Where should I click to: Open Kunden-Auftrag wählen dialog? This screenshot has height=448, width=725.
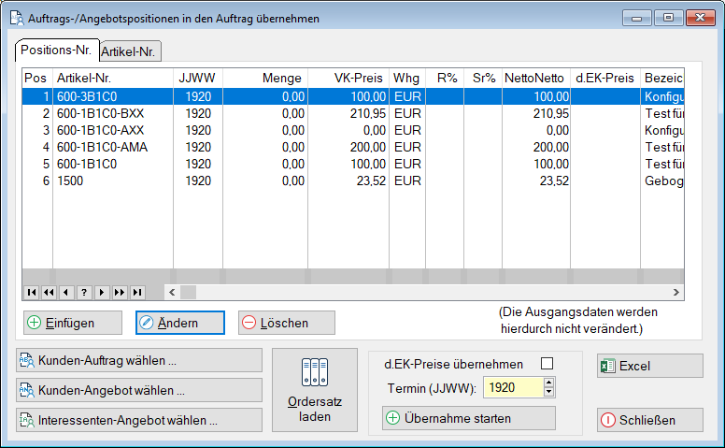coord(139,360)
